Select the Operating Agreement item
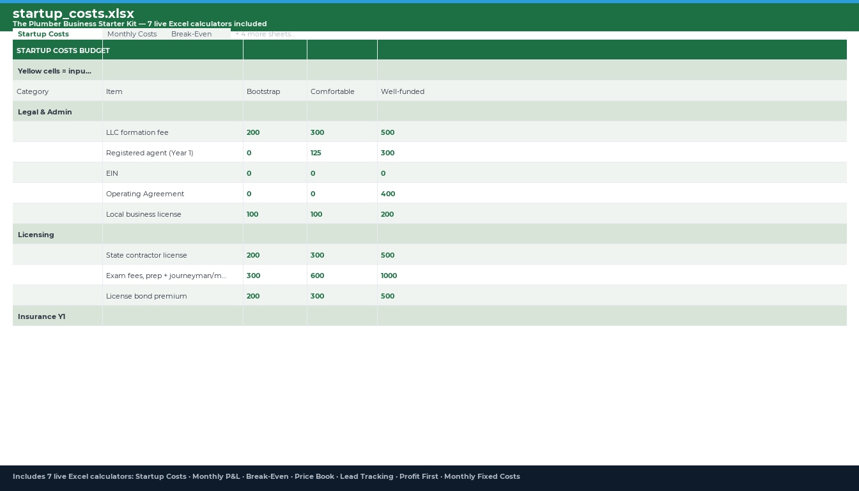The width and height of the screenshot is (859, 491). [x=173, y=193]
